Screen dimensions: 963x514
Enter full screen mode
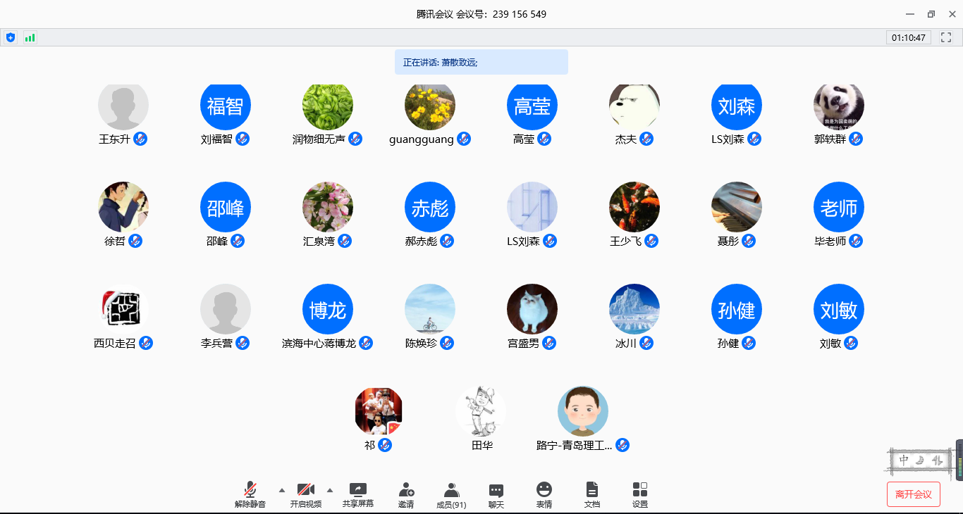point(946,37)
